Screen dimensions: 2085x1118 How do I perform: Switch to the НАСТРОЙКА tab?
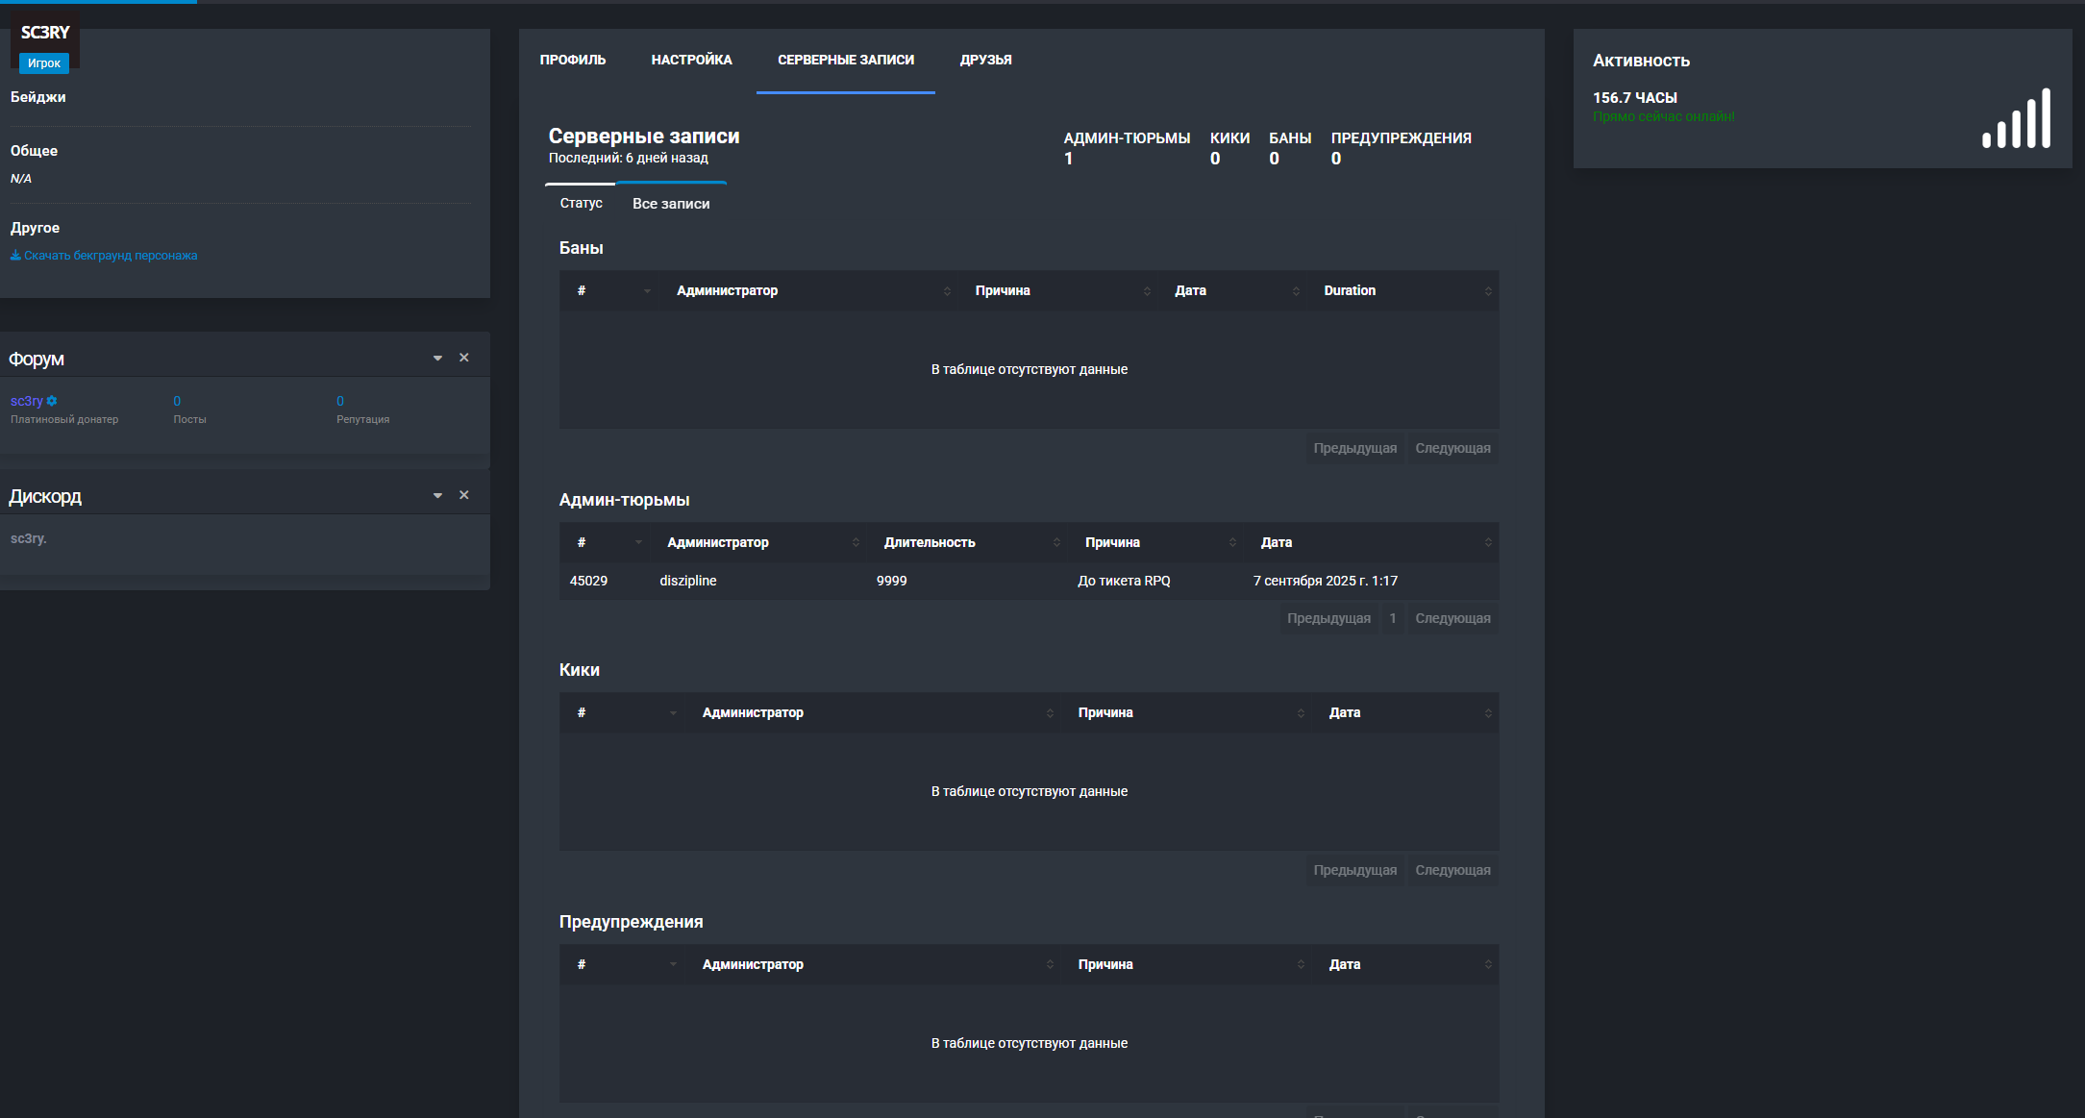click(x=691, y=60)
